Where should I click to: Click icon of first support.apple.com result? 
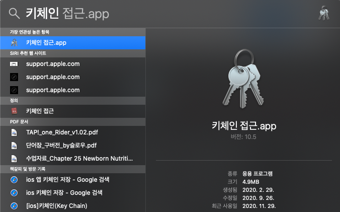point(14,64)
